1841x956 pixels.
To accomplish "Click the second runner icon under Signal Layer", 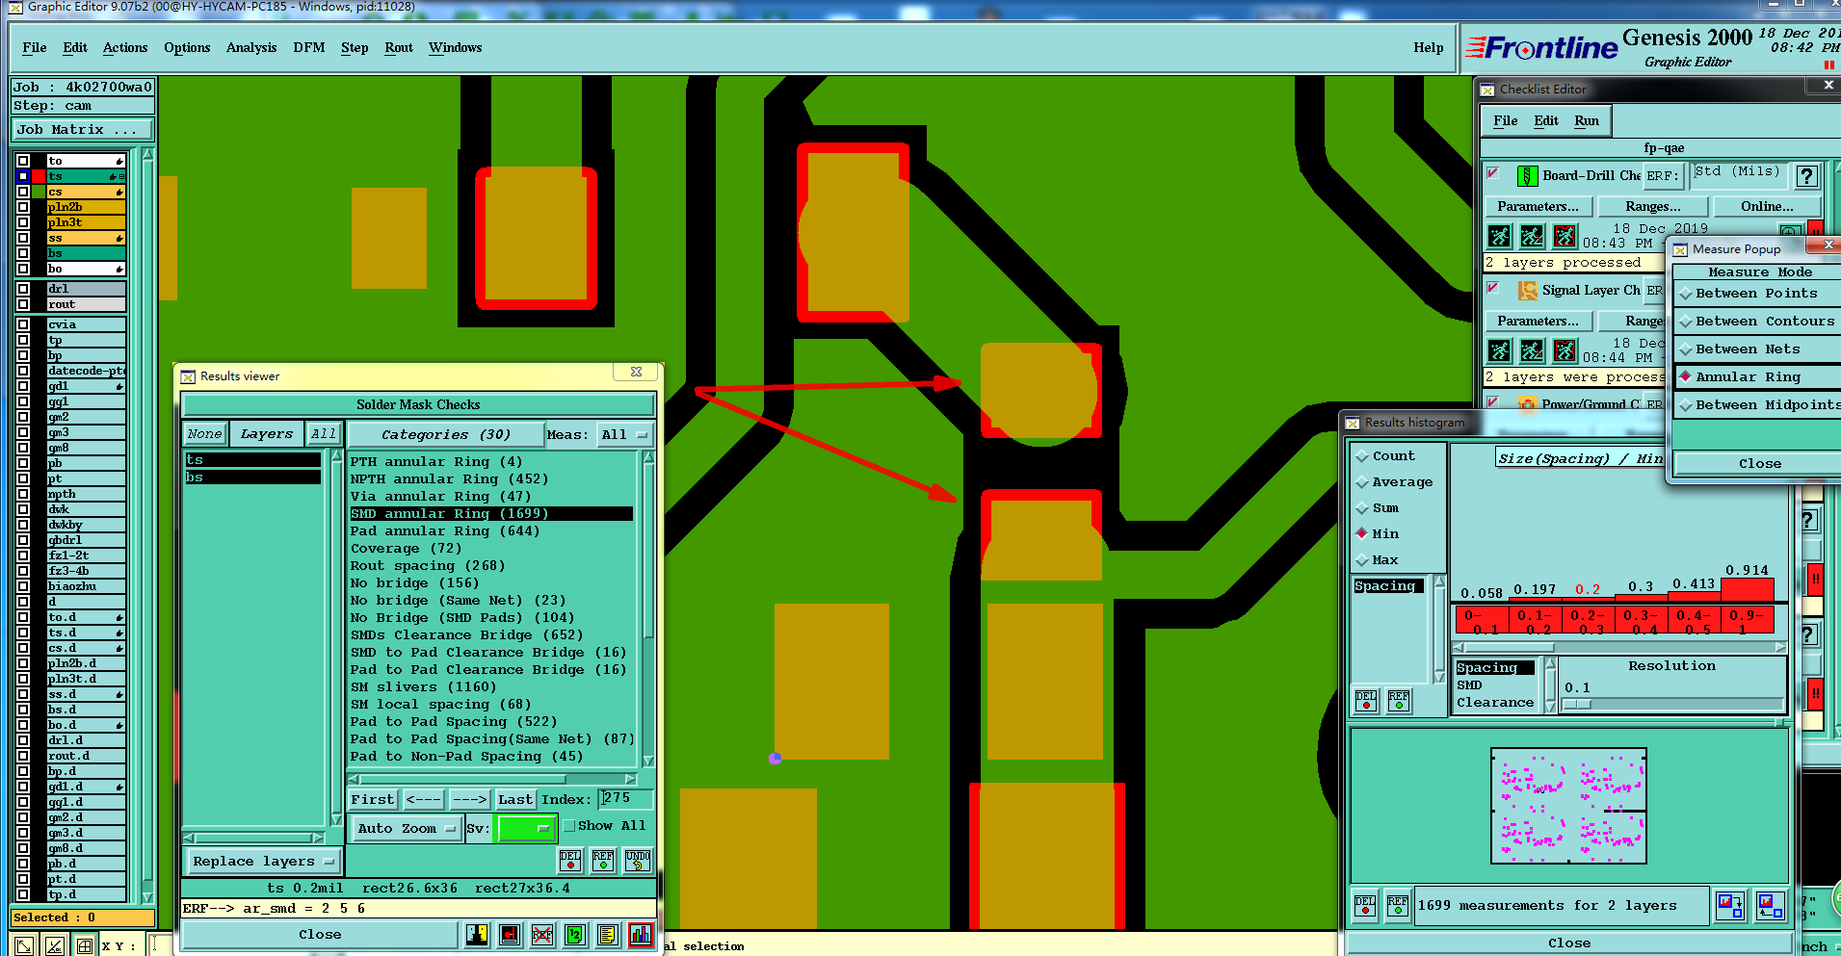I will [1532, 350].
